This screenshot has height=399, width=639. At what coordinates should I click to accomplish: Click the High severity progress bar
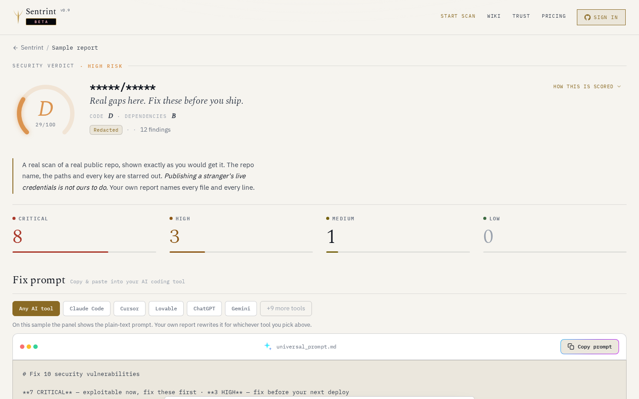click(x=241, y=252)
